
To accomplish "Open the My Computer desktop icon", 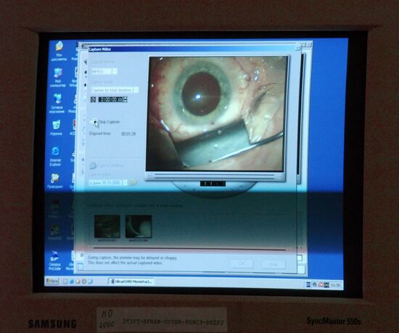I will pyautogui.click(x=58, y=78).
